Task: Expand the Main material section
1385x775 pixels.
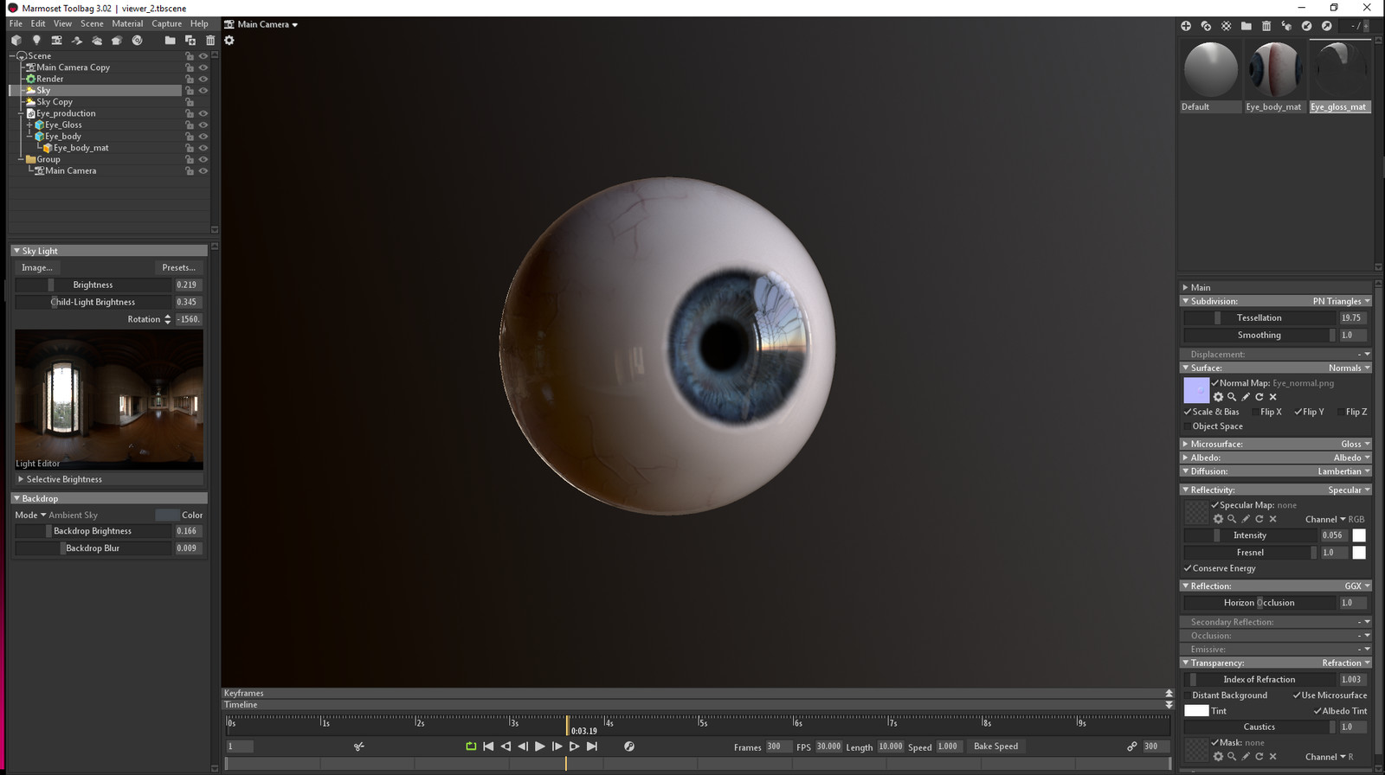Action: click(x=1186, y=287)
